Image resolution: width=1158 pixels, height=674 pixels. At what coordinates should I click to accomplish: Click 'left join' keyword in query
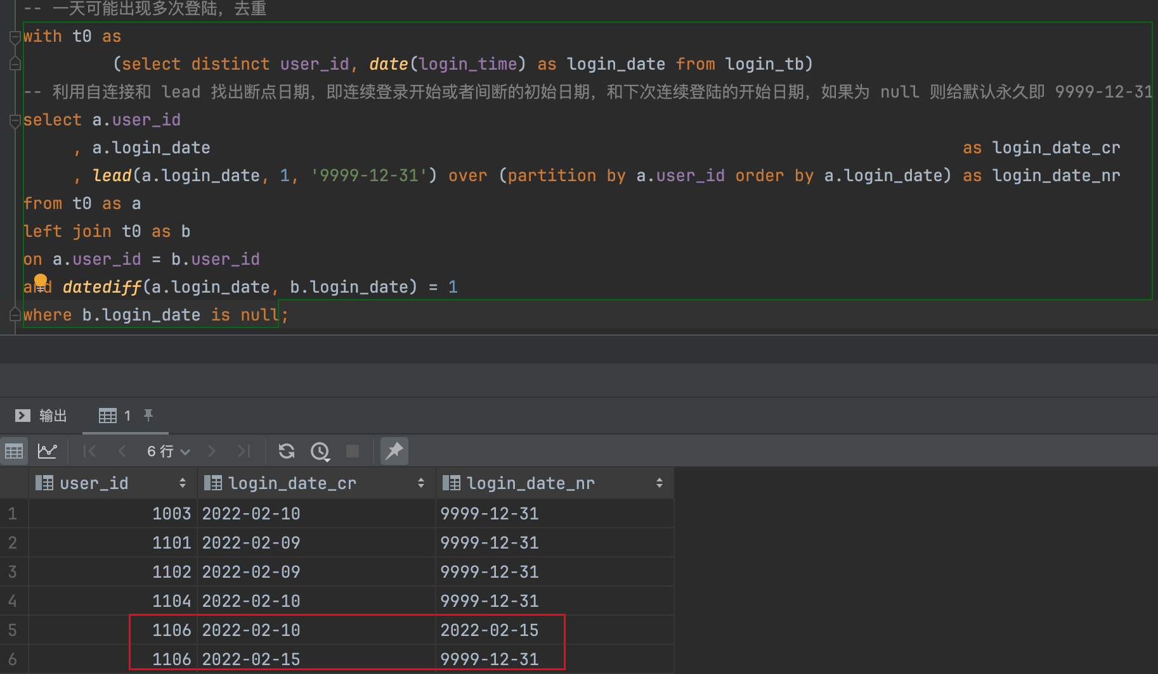[67, 231]
